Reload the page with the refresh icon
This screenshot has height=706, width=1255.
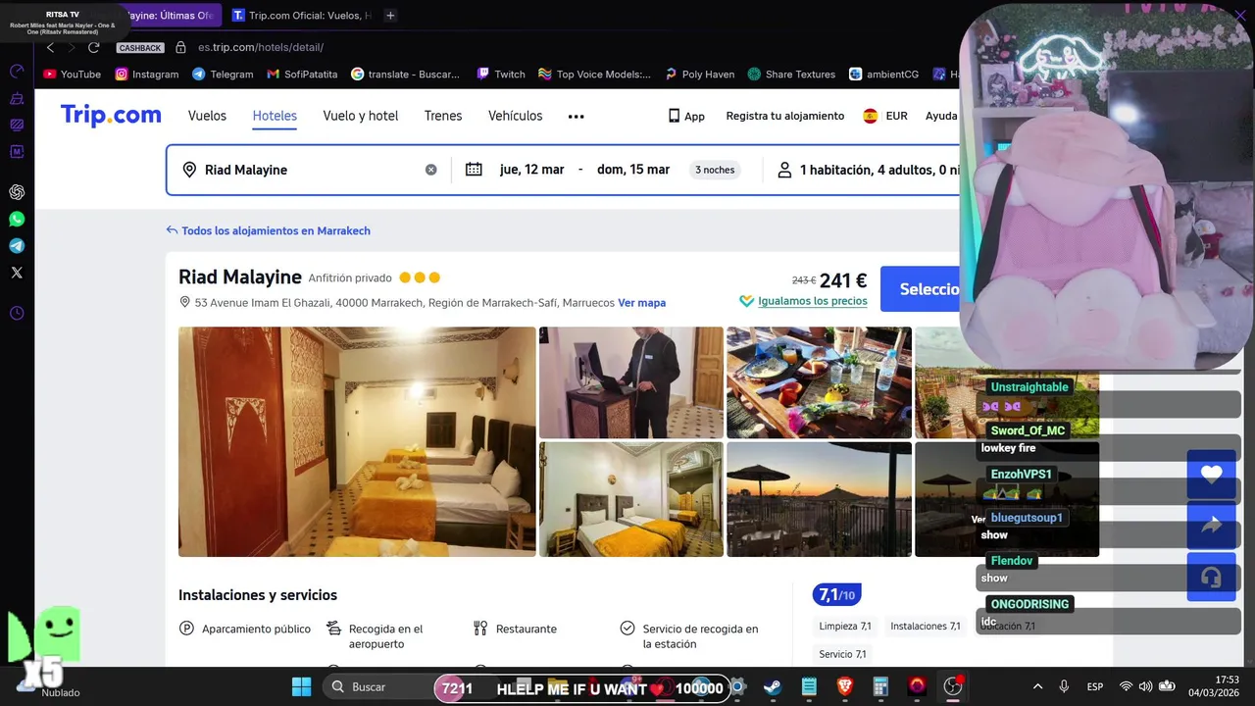coord(94,47)
